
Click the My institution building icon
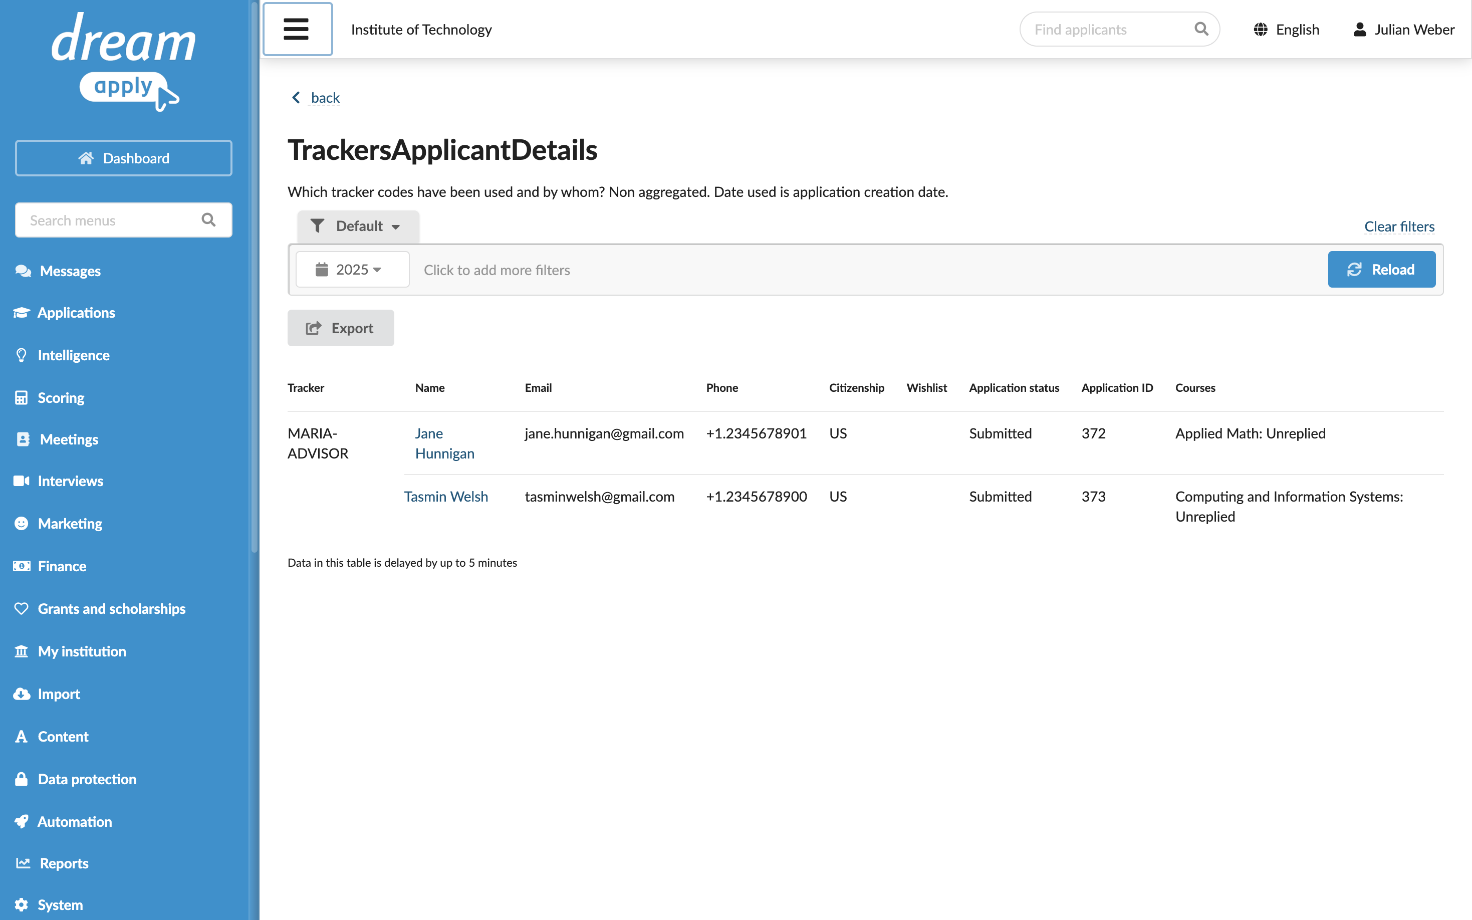(21, 651)
